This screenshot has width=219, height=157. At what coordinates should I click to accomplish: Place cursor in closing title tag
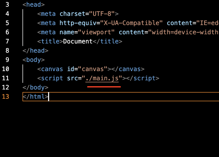pos(107,41)
